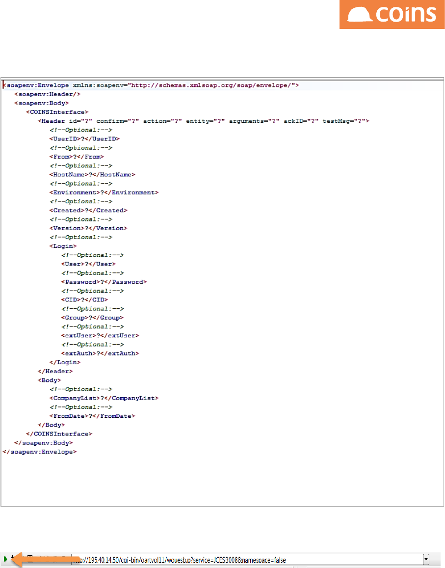Click the <extAuth>?</extAuth> line
The width and height of the screenshot is (445, 568).
pyautogui.click(x=100, y=353)
